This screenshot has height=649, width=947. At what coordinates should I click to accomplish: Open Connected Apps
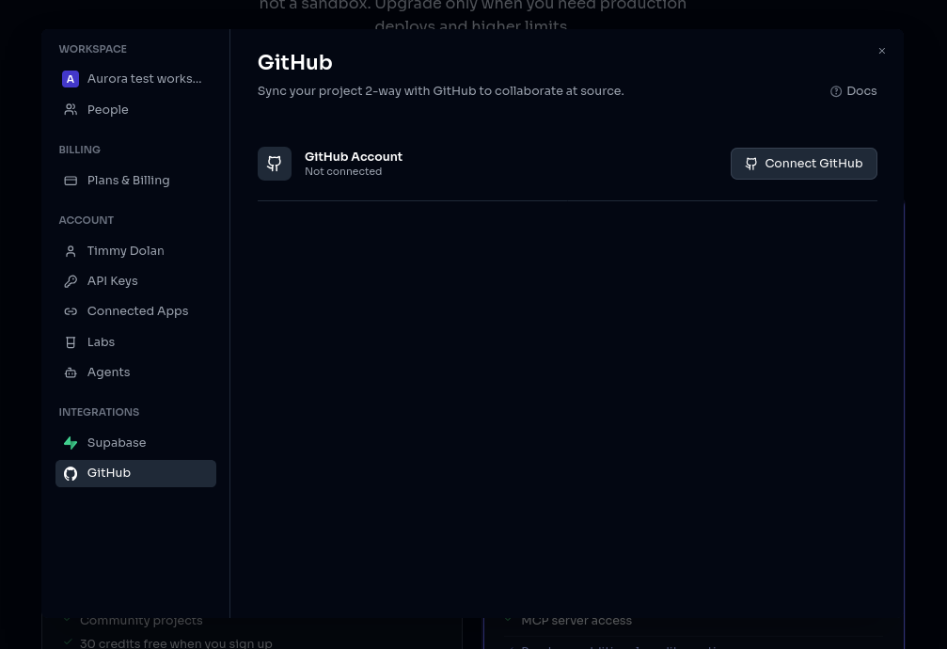135,311
